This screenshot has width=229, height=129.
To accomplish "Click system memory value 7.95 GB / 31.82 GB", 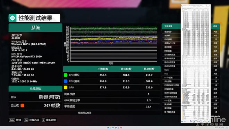I will (x=23, y=75).
